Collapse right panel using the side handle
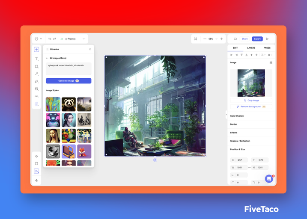Viewport: 307px width, 219px height. point(227,115)
